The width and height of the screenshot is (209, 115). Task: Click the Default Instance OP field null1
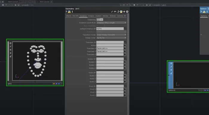tap(110, 29)
